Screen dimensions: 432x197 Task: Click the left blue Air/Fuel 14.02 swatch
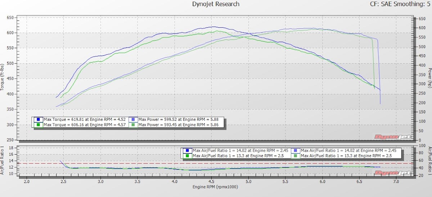pyautogui.click(x=188, y=151)
